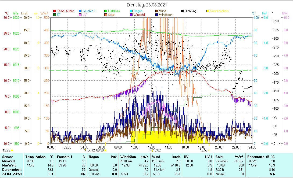The height and width of the screenshot is (178, 293).
Task: Click the 12:02 solar noon marker
Action: 156,150
